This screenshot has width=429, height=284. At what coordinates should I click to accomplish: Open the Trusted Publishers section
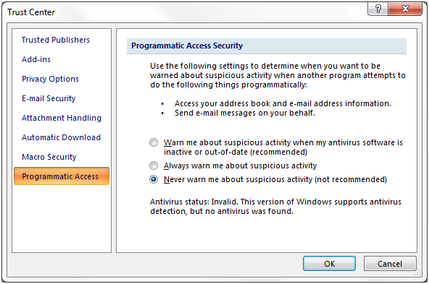(56, 40)
